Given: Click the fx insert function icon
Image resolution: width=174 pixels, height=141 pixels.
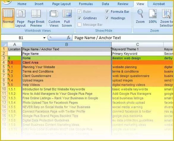Looking at the screenshot, I should (x=69, y=38).
